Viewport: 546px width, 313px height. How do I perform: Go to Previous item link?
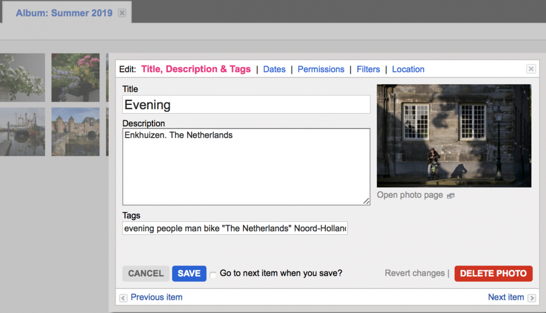click(156, 297)
